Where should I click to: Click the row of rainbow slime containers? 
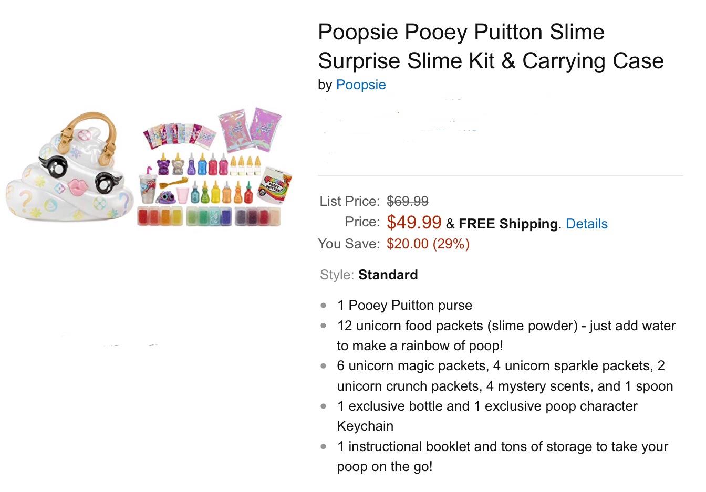(x=209, y=216)
